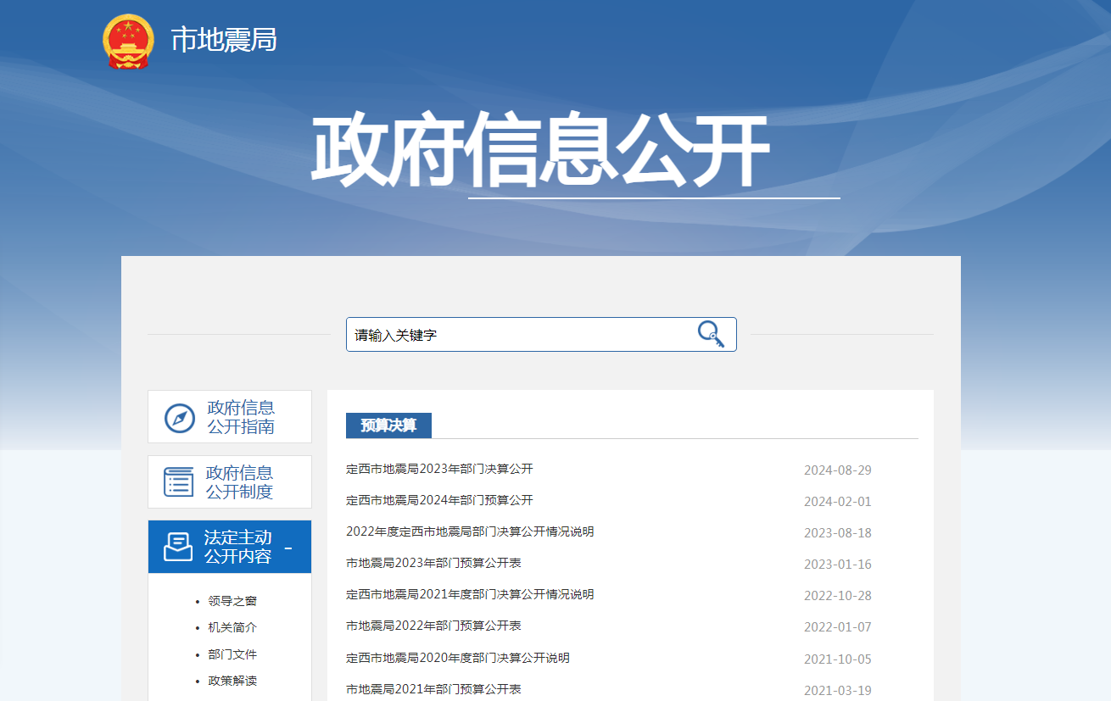Click the compass icon beside 政府信息公开指南

tap(177, 416)
